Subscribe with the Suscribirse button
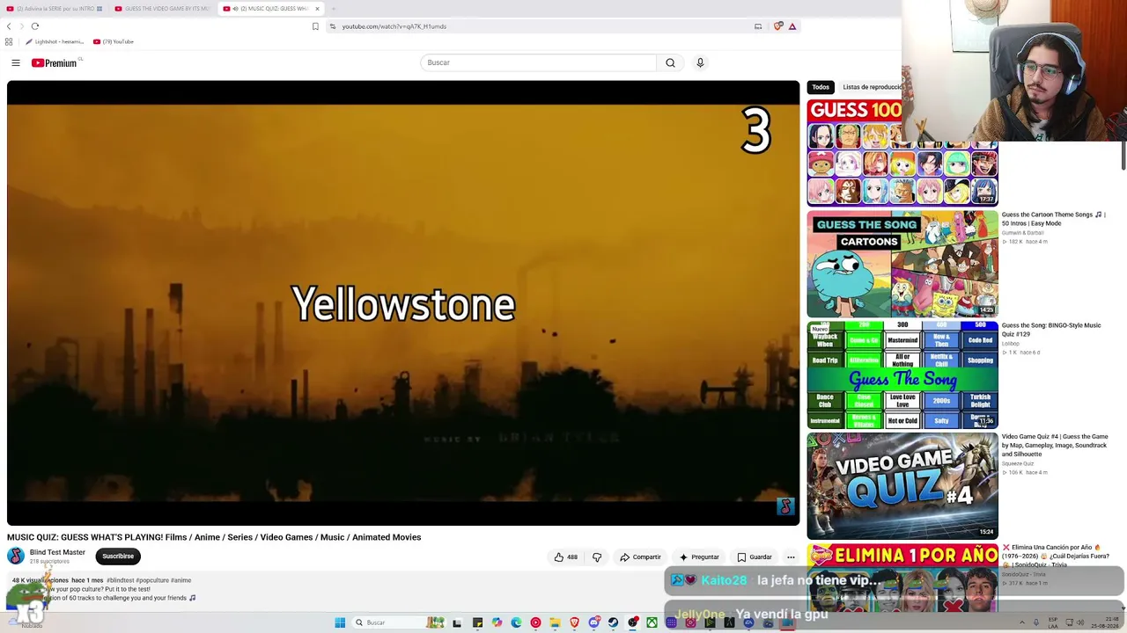The image size is (1127, 633). (x=118, y=556)
